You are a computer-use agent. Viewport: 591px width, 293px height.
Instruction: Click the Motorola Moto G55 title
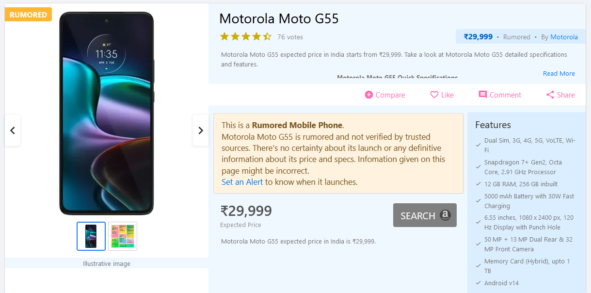279,19
